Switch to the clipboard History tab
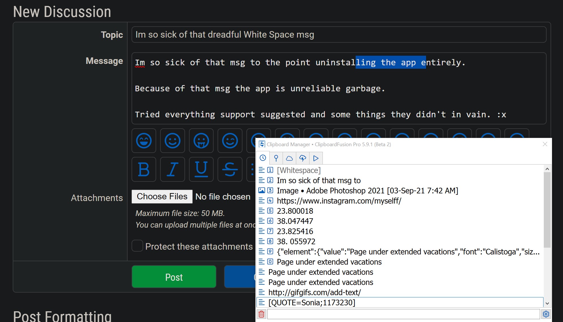563x322 pixels. (263, 158)
